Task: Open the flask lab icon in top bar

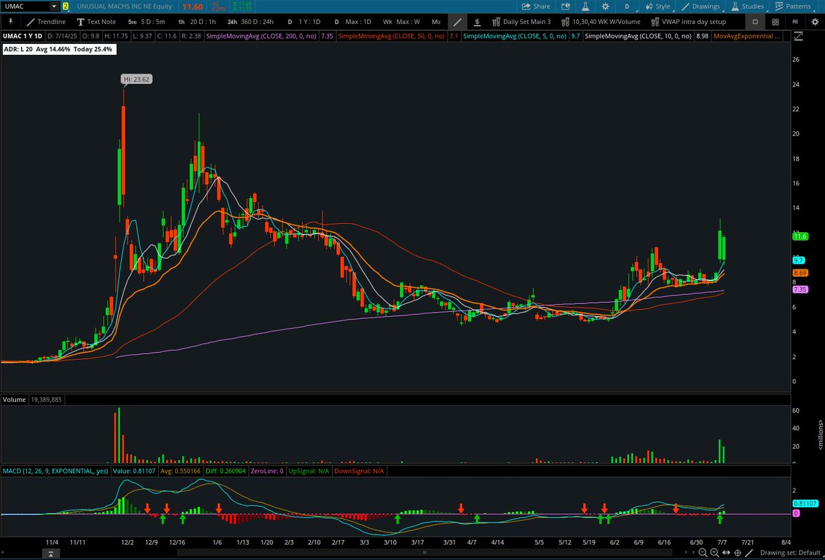Action: point(586,6)
